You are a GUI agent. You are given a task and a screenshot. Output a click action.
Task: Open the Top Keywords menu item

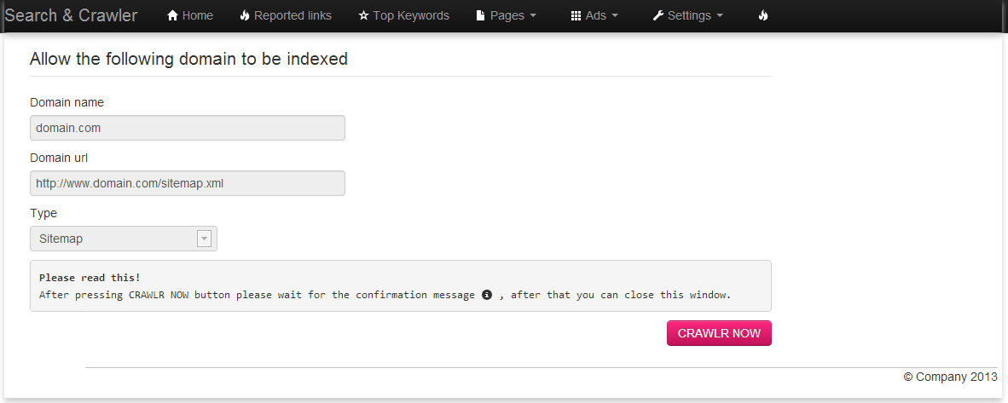[x=403, y=15]
